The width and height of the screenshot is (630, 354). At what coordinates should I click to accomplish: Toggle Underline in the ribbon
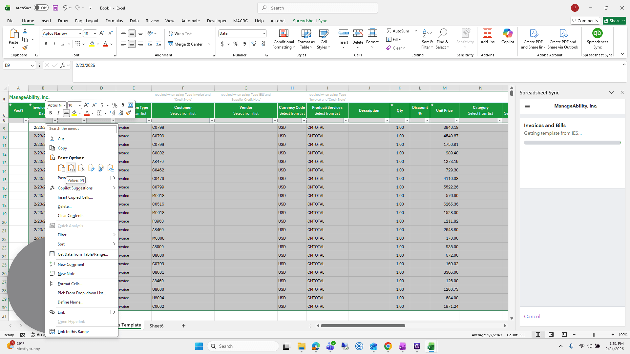click(x=63, y=44)
